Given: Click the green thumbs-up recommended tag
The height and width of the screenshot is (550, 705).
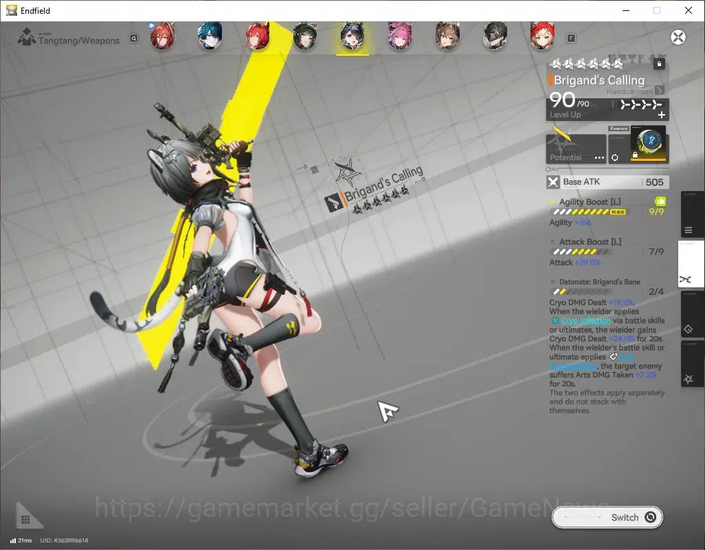Looking at the screenshot, I should [660, 201].
